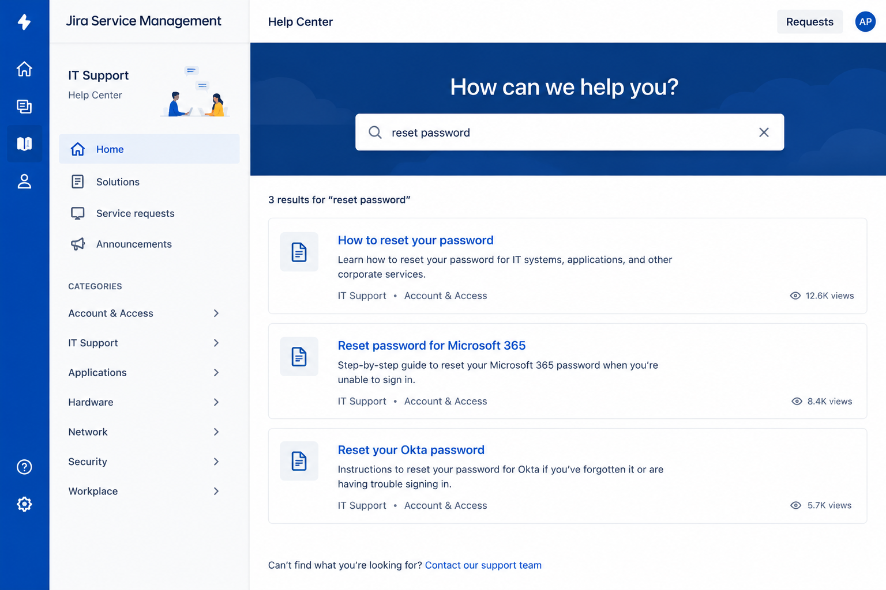Go to Home in sidebar menu
The width and height of the screenshot is (886, 590).
coord(149,149)
